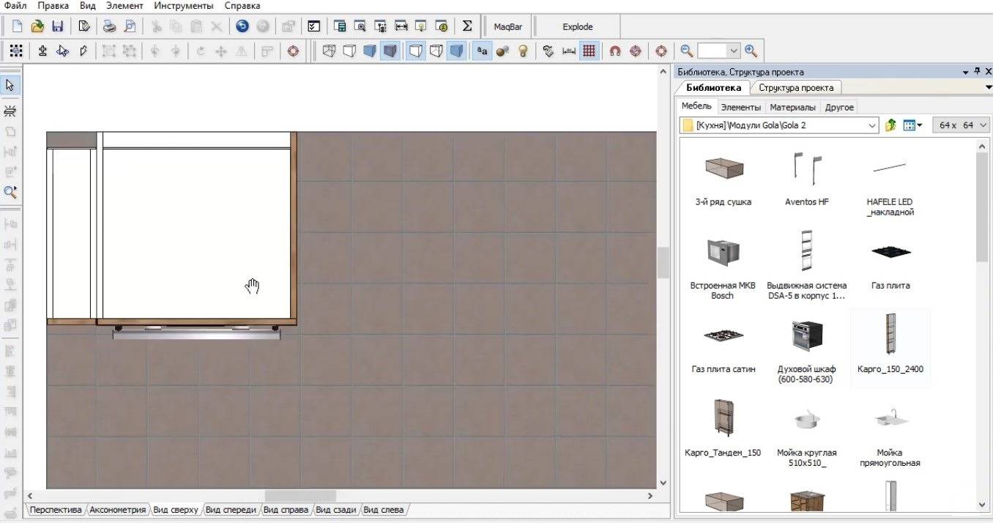Expand the library folder path dropdown
993x523 pixels.
pyautogui.click(x=871, y=125)
